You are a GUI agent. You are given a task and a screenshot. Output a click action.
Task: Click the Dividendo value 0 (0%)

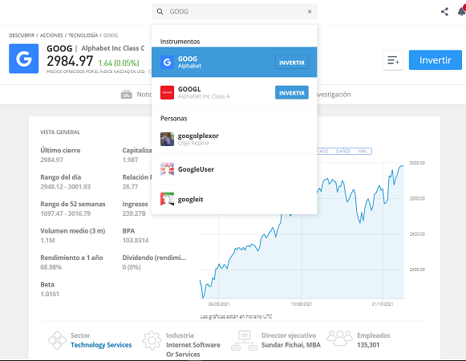tap(132, 267)
